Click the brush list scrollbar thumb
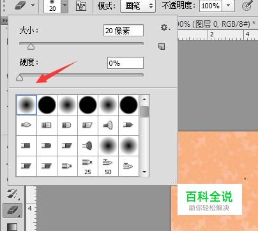The width and height of the screenshot is (258, 231). [145, 112]
